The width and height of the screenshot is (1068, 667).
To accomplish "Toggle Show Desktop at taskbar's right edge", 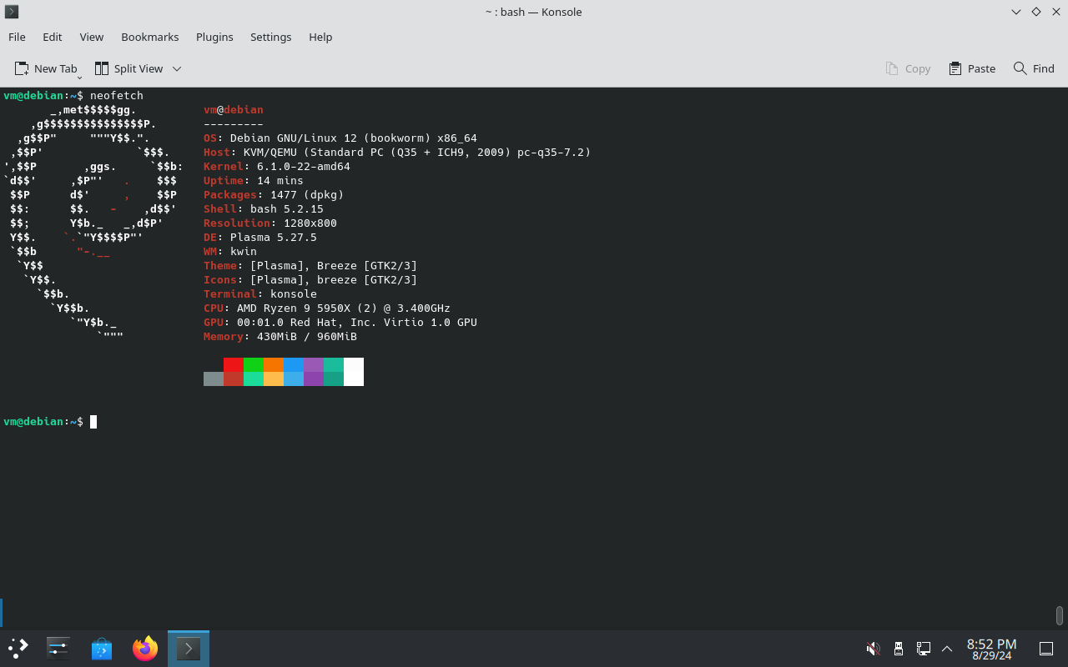I will [1046, 648].
